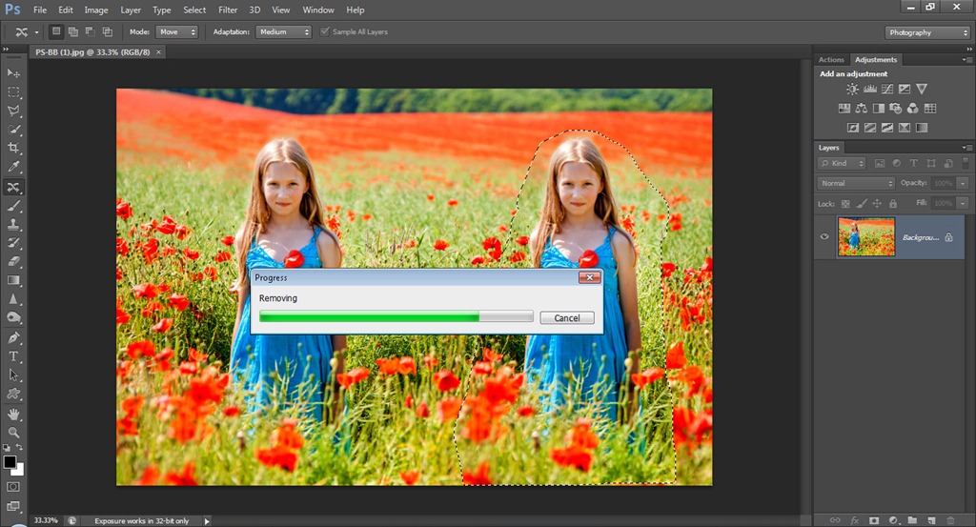Select the Quick Selection tool
Screen dimensions: 976x527
pos(13,130)
